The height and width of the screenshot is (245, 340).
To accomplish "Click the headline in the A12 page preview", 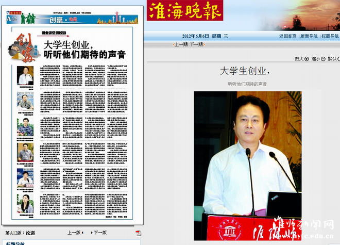I will click(x=85, y=50).
